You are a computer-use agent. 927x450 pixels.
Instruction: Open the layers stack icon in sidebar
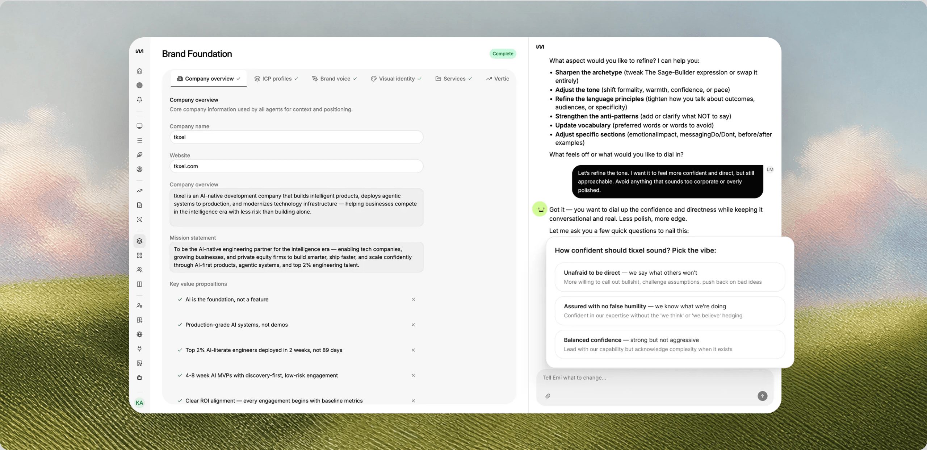139,241
